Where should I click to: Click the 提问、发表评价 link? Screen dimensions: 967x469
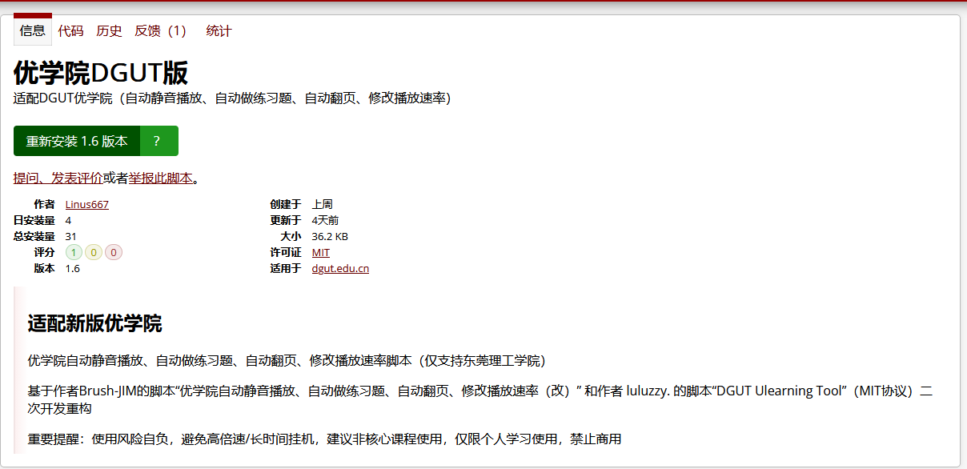pos(58,178)
